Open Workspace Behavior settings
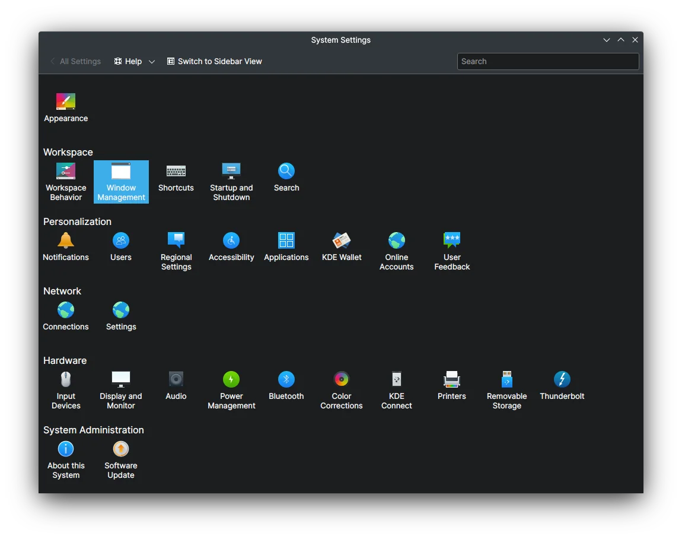This screenshot has height=539, width=682. point(66,182)
